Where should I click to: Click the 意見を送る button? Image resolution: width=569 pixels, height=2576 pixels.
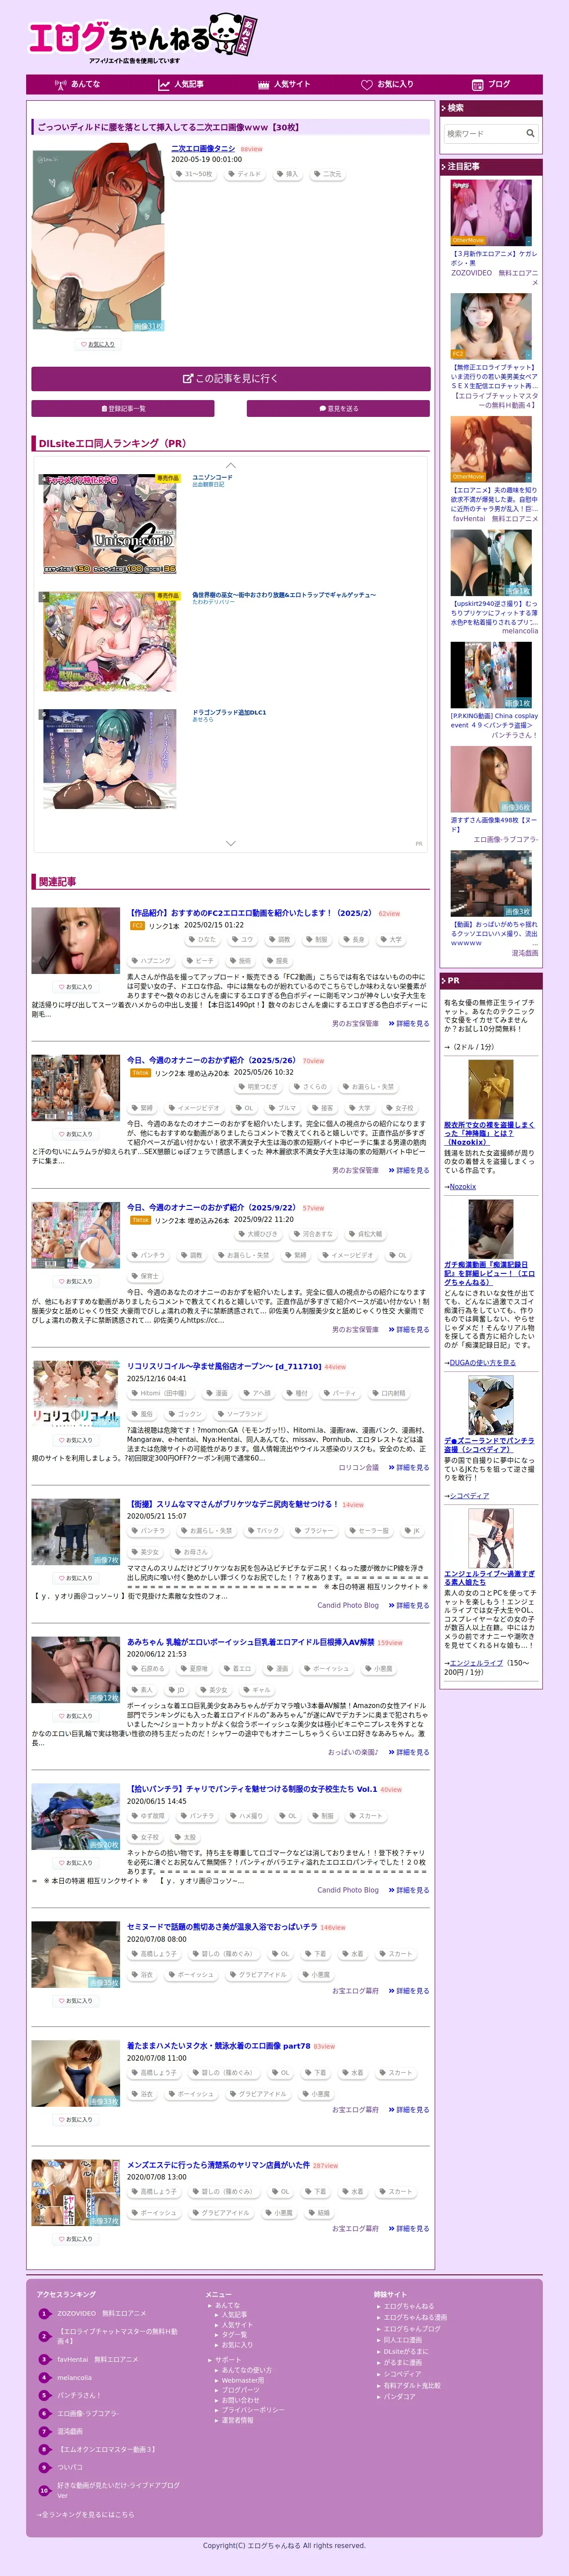[x=339, y=408]
